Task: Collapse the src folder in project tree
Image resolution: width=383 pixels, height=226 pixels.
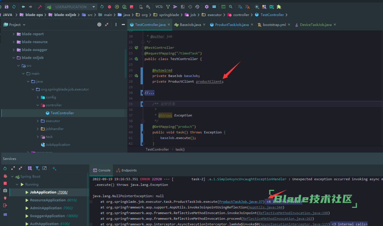Action: click(18, 66)
